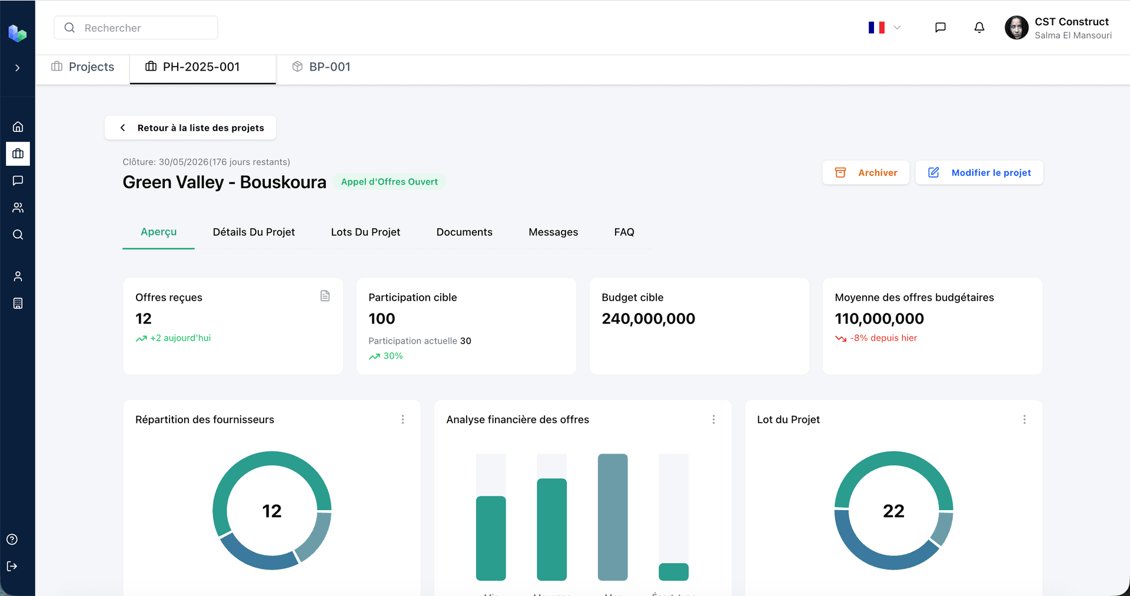
Task: Open the help question mark icon
Action: click(13, 539)
